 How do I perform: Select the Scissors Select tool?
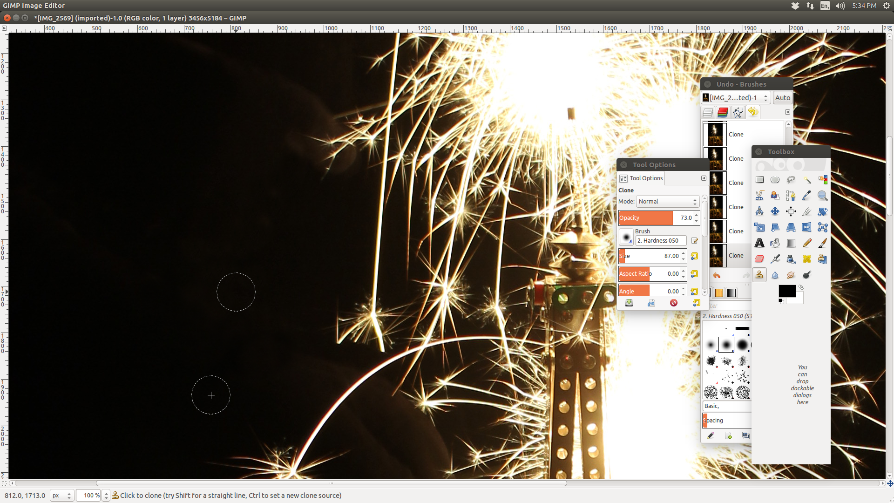759,196
